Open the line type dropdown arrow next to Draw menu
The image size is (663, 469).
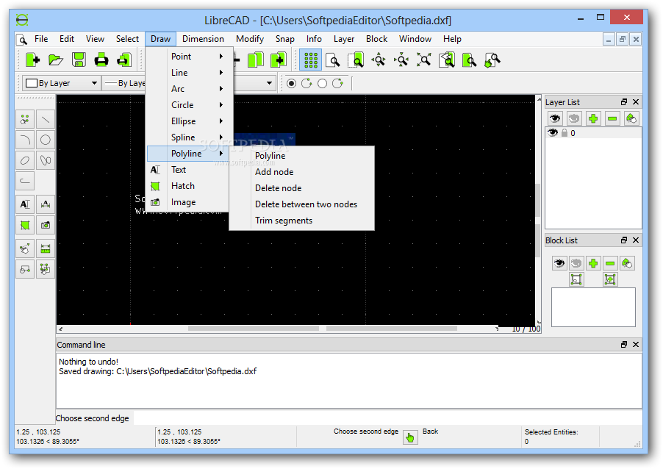pyautogui.click(x=269, y=83)
